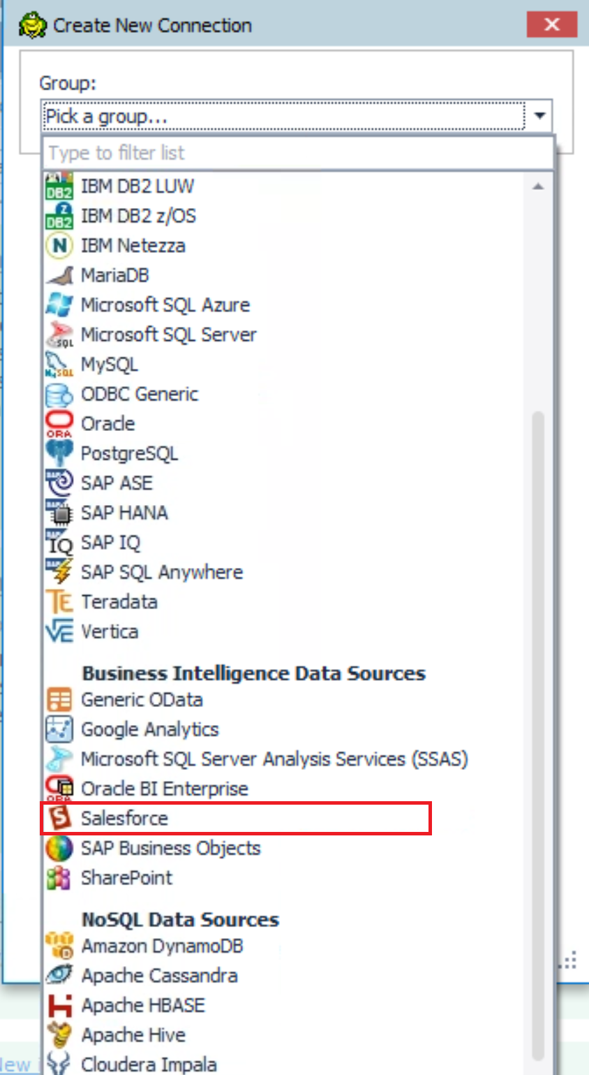Screen dimensions: 589x1075
Task: Click the MySQL dolphin icon
Action: 59,365
